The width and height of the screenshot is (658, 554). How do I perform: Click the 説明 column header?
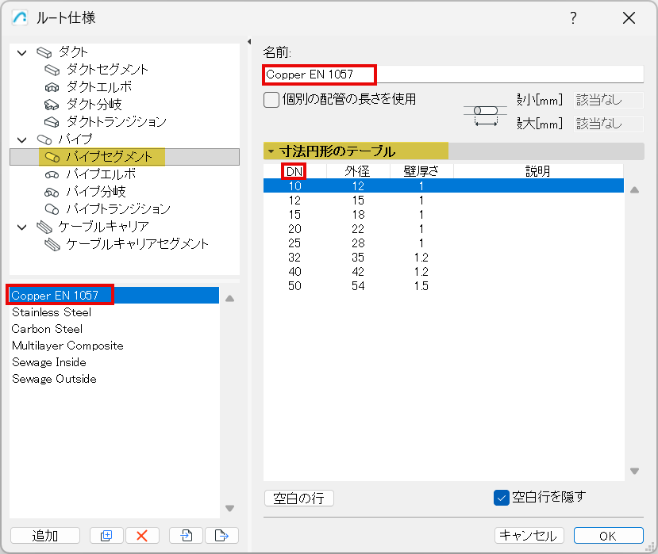538,171
